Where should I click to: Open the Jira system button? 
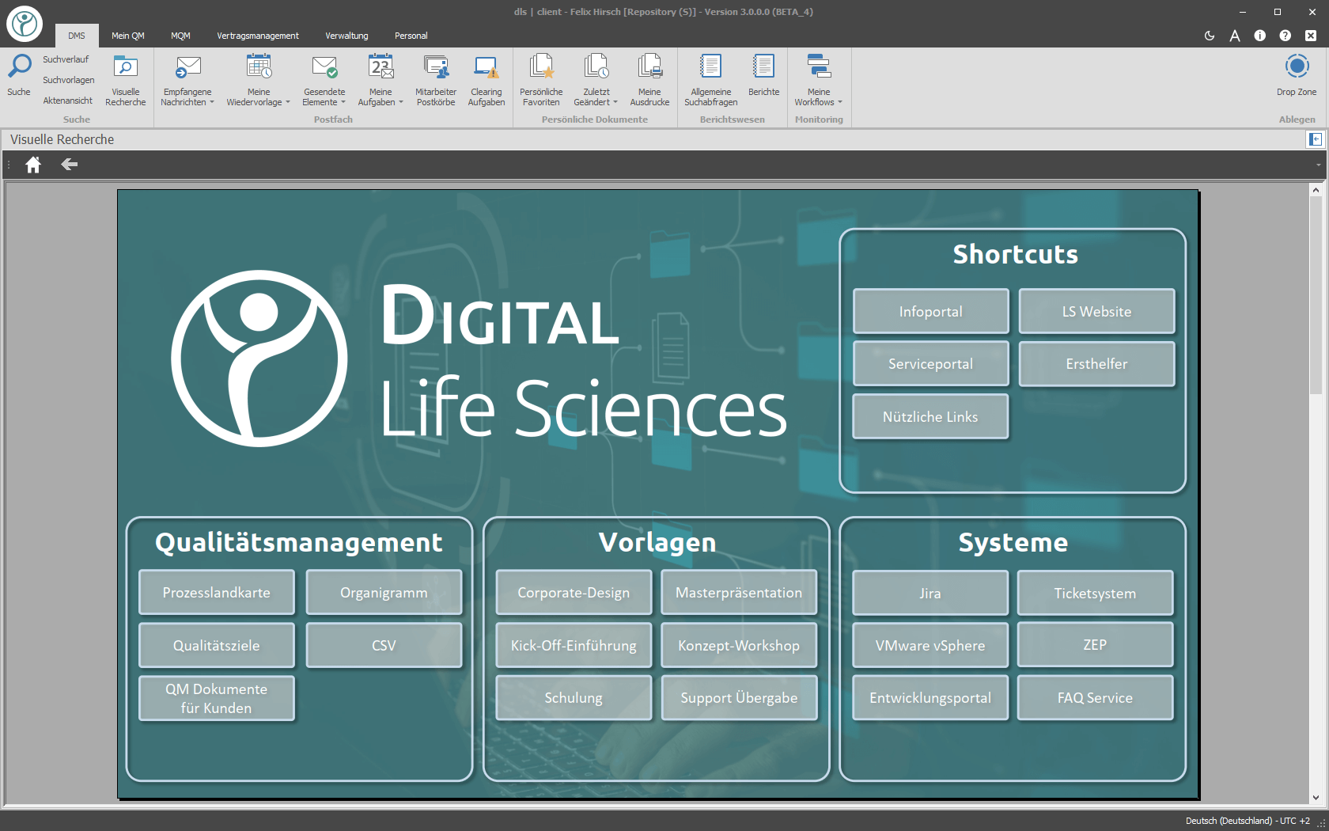click(x=930, y=593)
